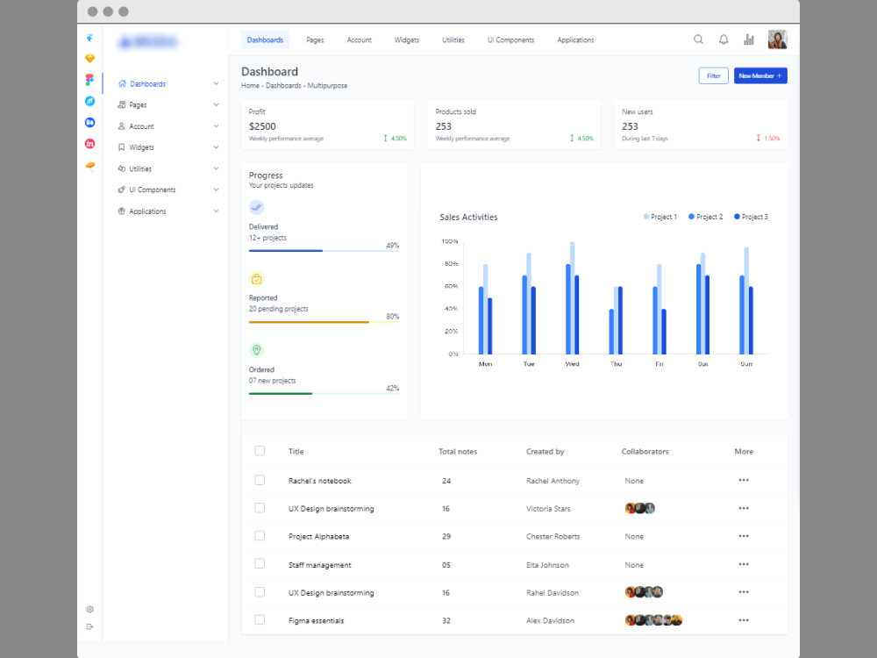Image resolution: width=877 pixels, height=658 pixels.
Task: Click the Account person icon in sidebar
Action: click(121, 125)
